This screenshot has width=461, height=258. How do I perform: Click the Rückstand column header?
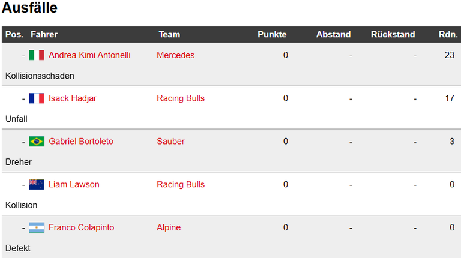pos(393,34)
